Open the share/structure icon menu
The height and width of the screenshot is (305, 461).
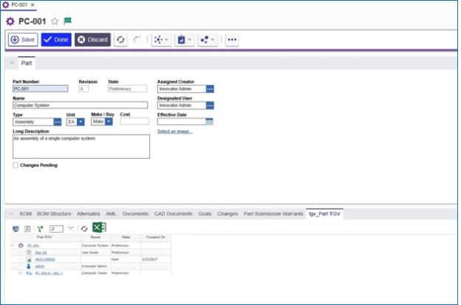[x=208, y=40]
